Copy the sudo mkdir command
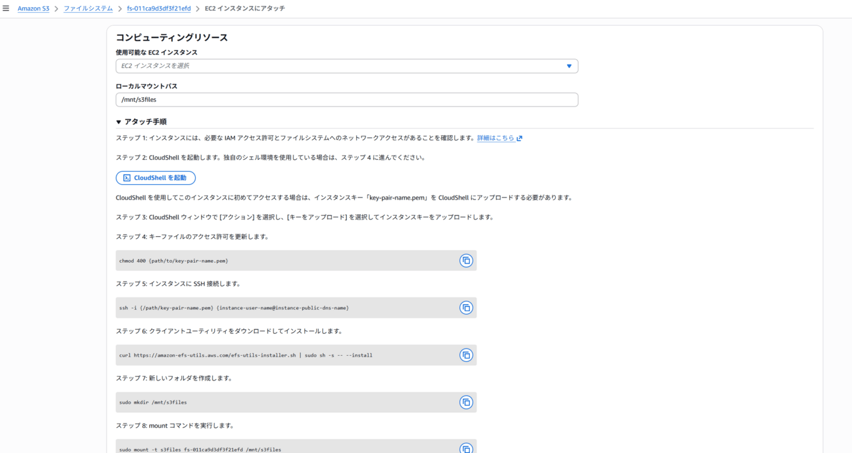852x453 pixels. click(466, 402)
